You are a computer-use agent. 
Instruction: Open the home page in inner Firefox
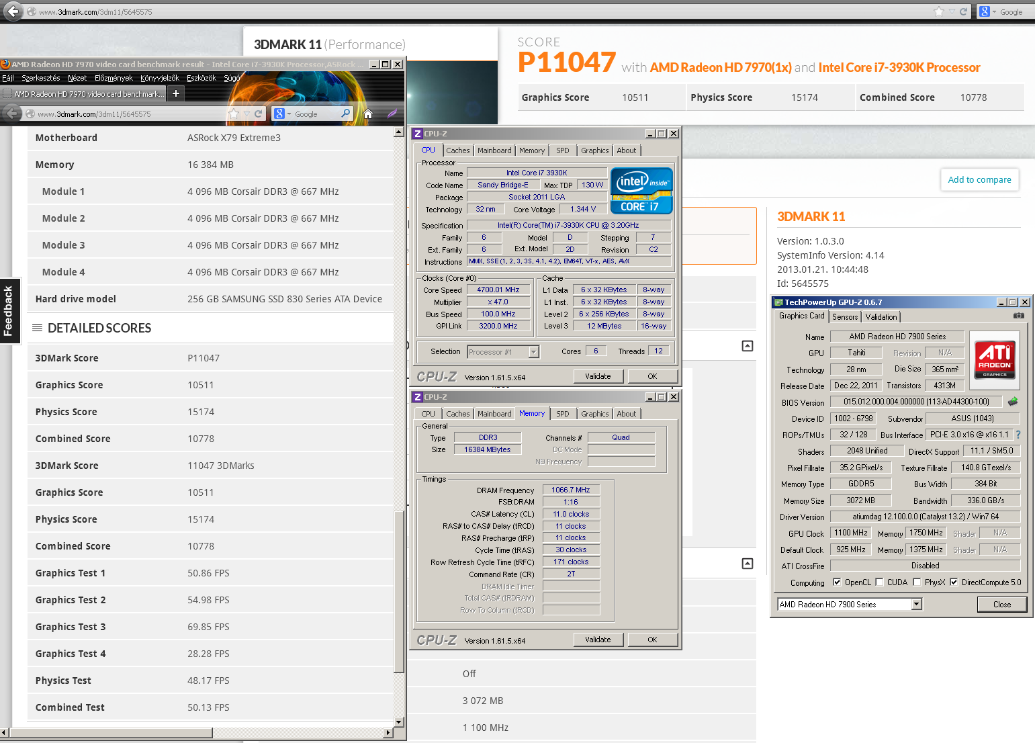[368, 114]
